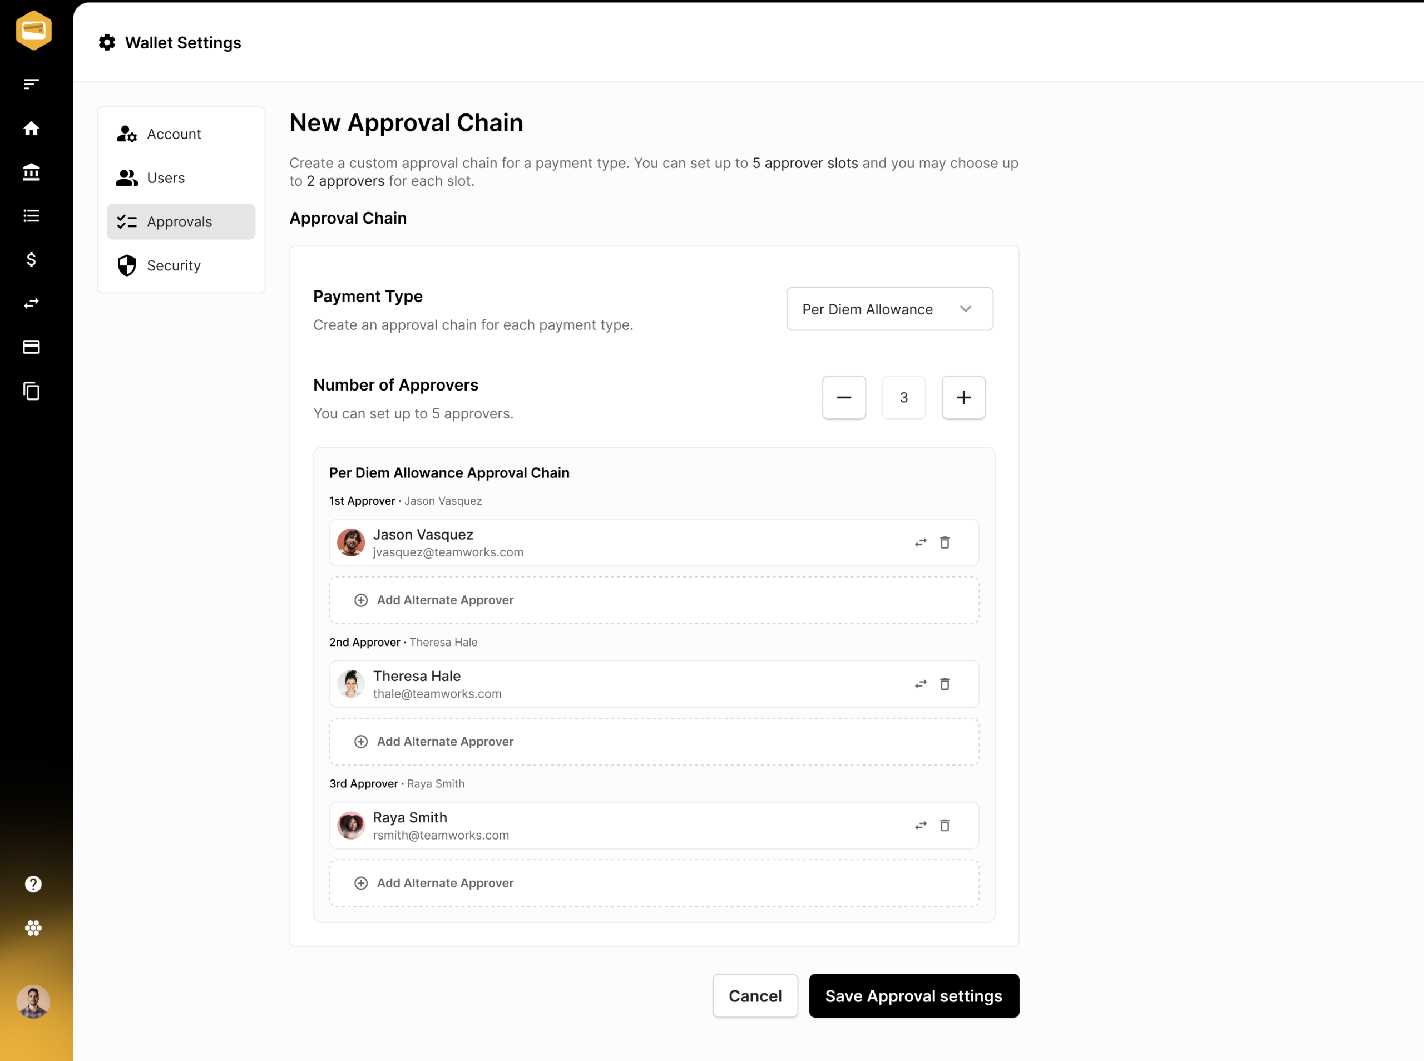The width and height of the screenshot is (1424, 1061).
Task: Click the Payment Type label
Action: tap(368, 296)
